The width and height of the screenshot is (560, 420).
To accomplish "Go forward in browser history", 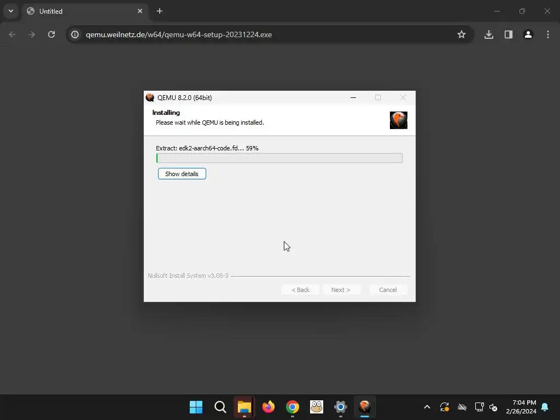I will pyautogui.click(x=32, y=34).
